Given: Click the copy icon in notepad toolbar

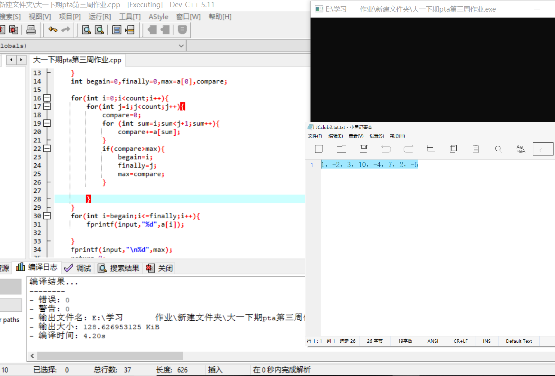Looking at the screenshot, I should click(453, 149).
